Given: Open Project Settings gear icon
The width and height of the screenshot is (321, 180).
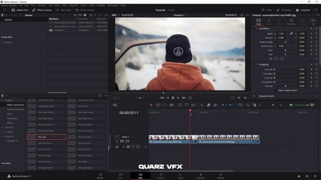Looking at the screenshot, I should 315,176.
